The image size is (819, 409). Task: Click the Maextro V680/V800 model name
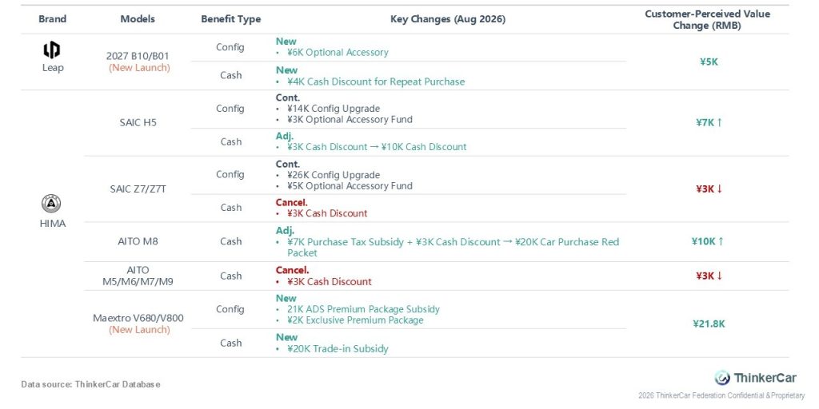[x=138, y=318]
